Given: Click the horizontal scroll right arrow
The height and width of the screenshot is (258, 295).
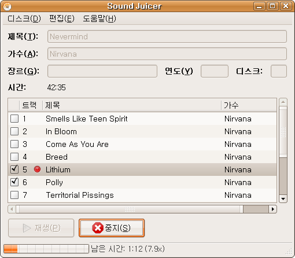Looking at the screenshot, I should coord(273,209).
